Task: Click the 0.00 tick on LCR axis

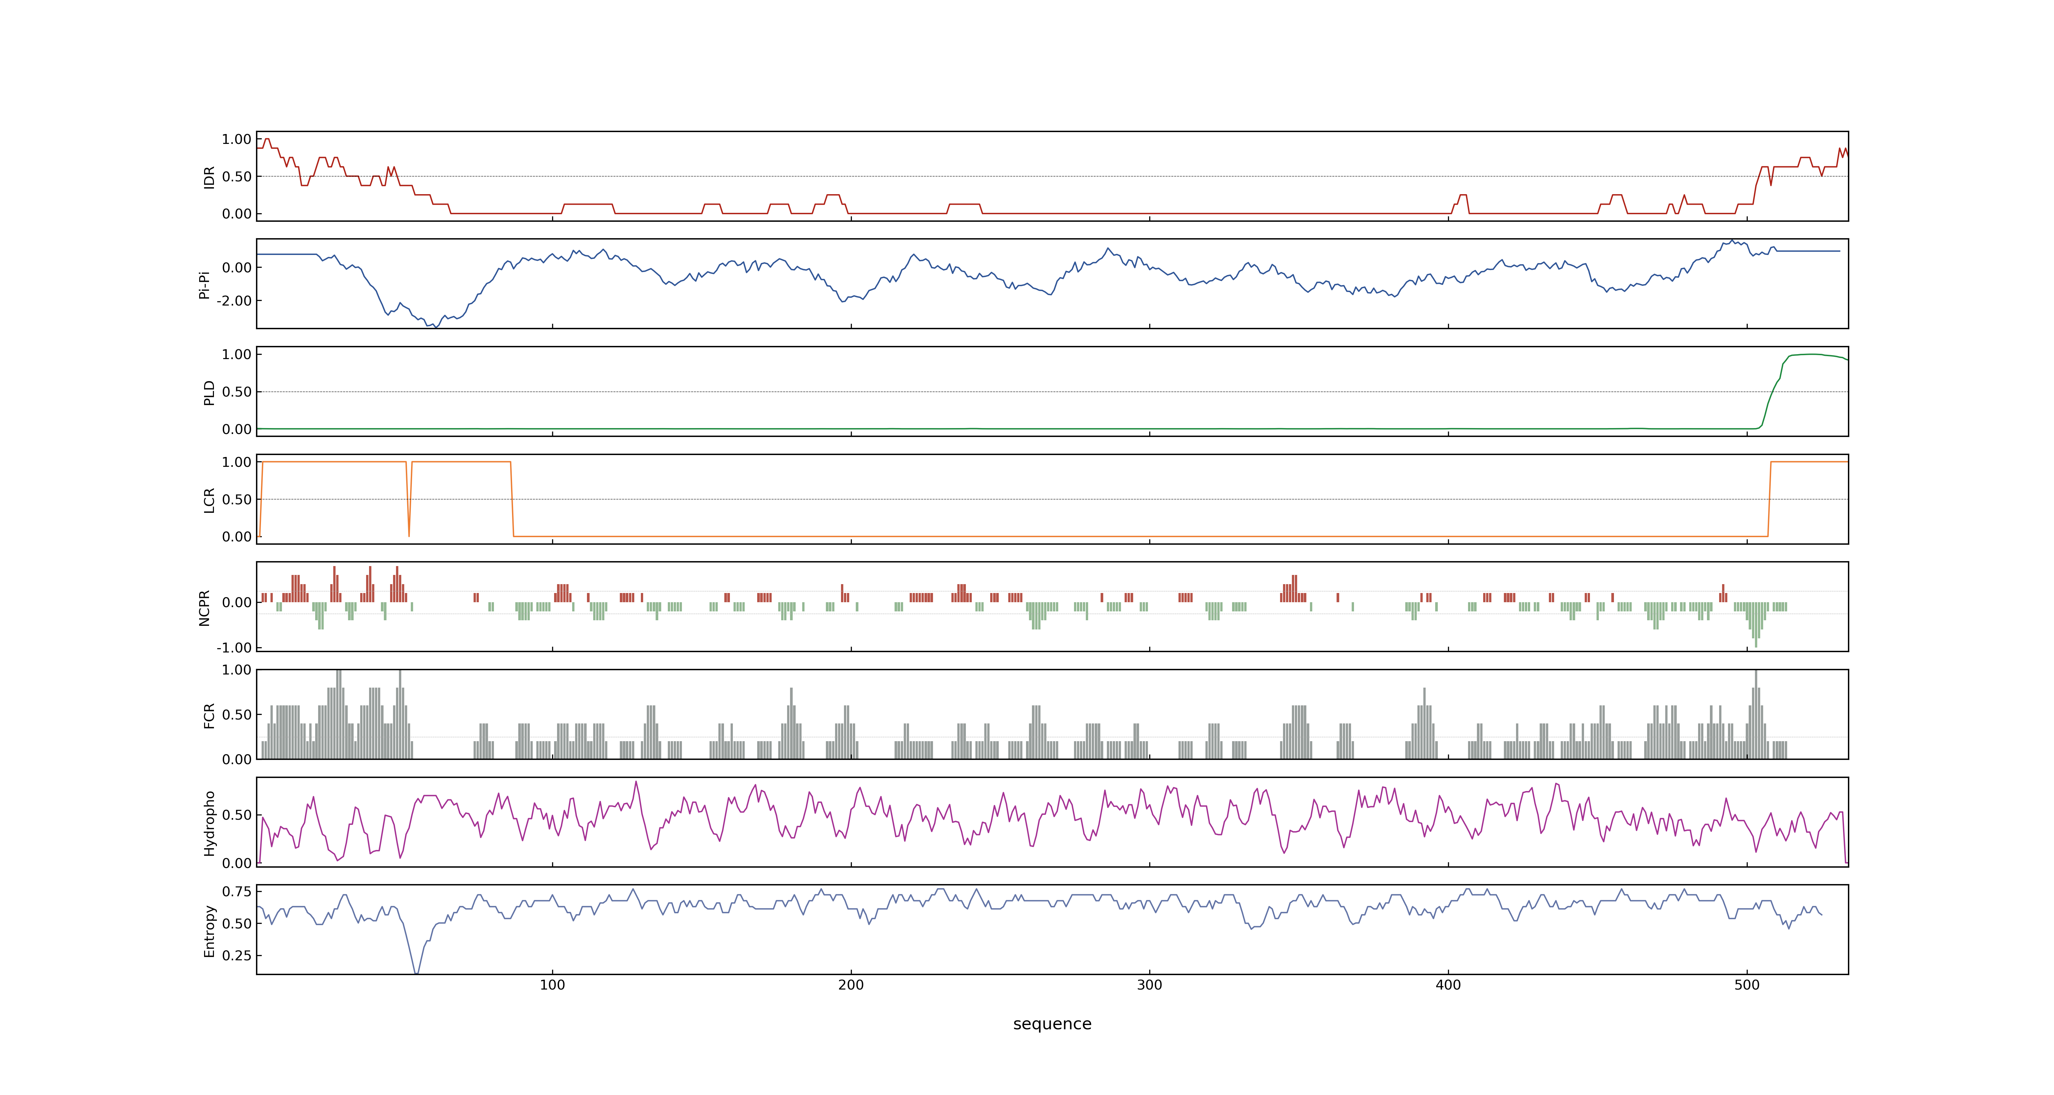Action: (x=237, y=537)
